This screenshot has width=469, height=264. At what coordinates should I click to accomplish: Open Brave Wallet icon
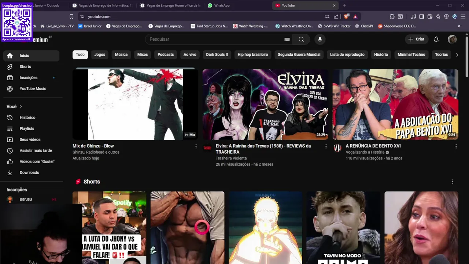click(x=430, y=16)
